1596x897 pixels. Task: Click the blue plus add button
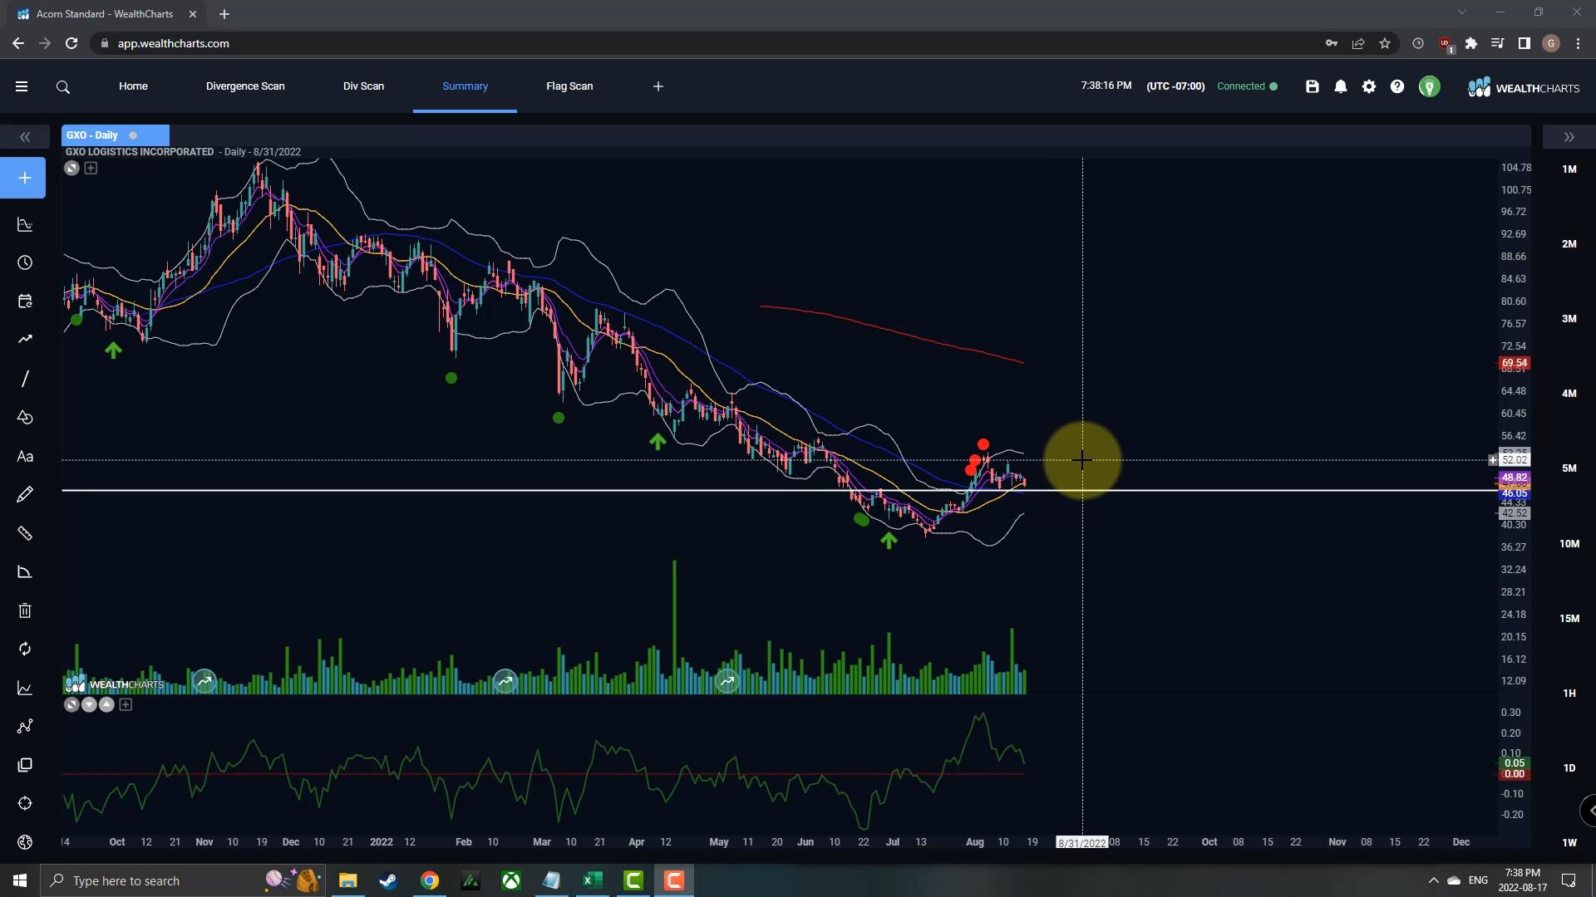(x=24, y=178)
